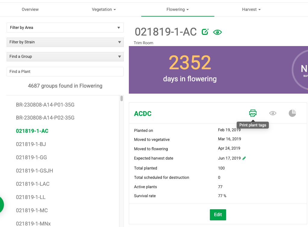This screenshot has height=227, width=308.
Task: Expand the Filter by Strain dropdown
Action: click(x=65, y=42)
